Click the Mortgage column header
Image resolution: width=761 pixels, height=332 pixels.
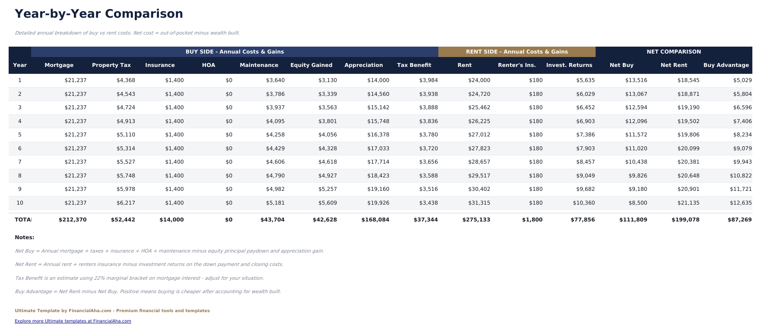point(59,65)
